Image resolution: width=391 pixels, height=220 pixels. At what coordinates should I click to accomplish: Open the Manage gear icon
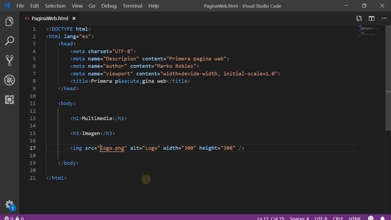click(x=10, y=205)
